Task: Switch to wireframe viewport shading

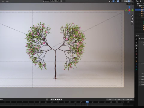Action: (x=125, y=1)
